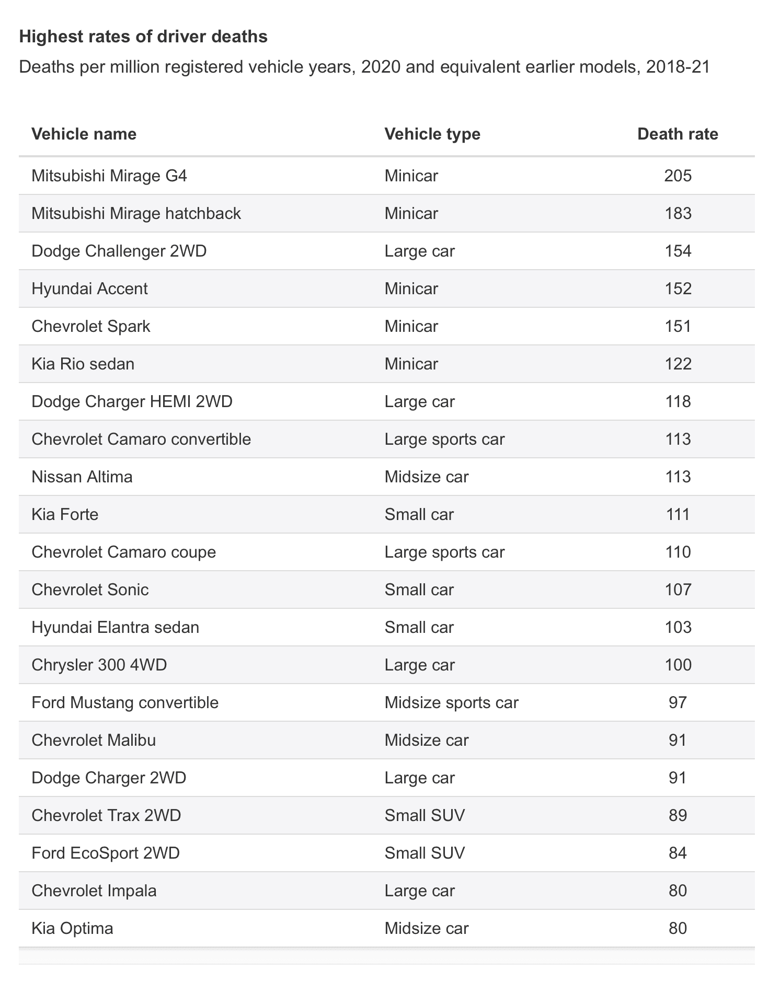Click the Kia Optima vehicle name
The image size is (780, 994).
72,928
